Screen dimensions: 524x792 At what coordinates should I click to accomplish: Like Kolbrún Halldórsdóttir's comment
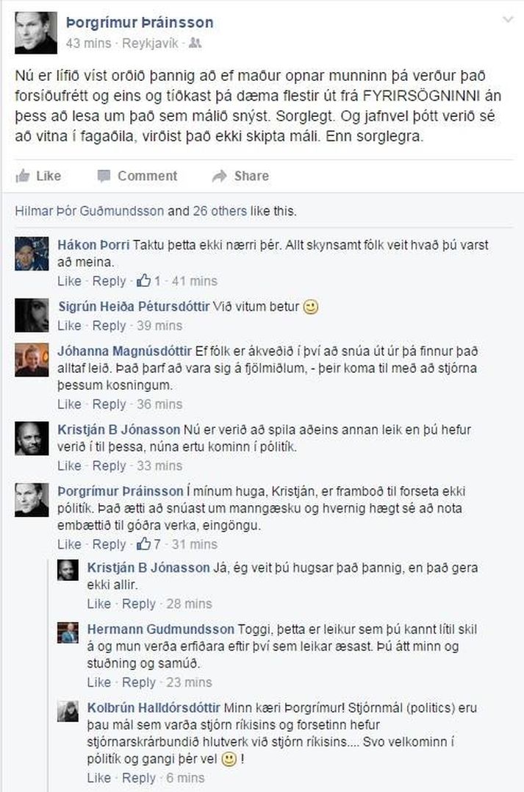[x=98, y=778]
